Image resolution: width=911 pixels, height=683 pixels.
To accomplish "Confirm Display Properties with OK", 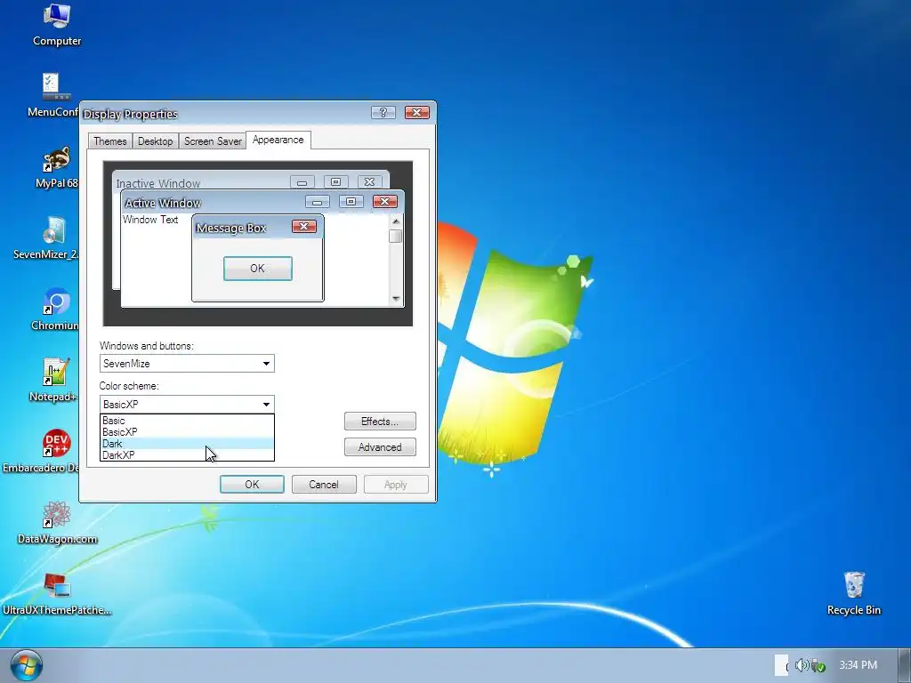I will point(252,485).
